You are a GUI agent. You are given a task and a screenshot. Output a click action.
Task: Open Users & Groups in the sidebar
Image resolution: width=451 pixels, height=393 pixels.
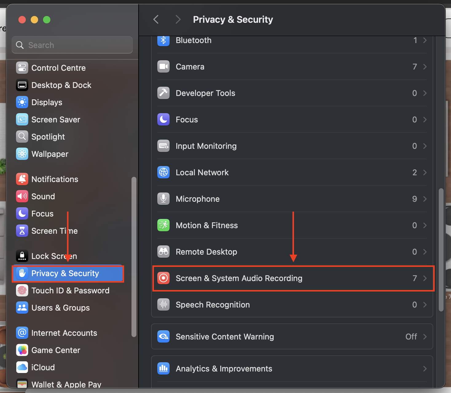point(61,308)
